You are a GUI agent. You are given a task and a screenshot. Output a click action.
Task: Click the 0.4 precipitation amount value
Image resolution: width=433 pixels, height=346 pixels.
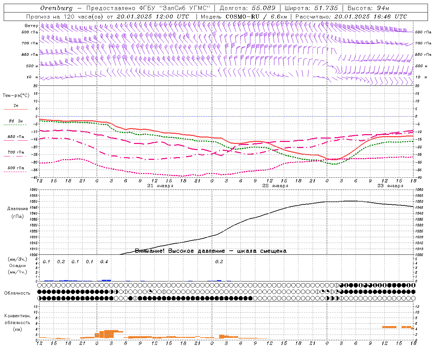coord(104,262)
